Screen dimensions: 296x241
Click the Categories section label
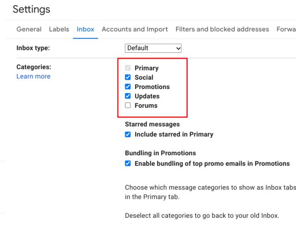pyautogui.click(x=34, y=67)
